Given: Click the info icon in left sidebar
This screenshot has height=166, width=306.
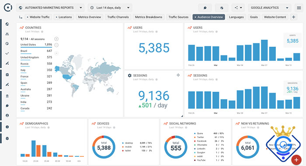Looking at the screenshot, I should coord(7,127).
